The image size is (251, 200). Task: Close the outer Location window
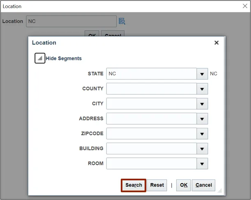point(245,6)
